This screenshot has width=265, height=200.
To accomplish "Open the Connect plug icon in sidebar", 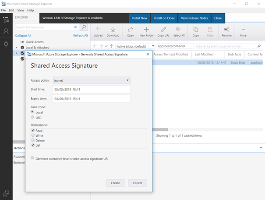I will tap(6, 44).
